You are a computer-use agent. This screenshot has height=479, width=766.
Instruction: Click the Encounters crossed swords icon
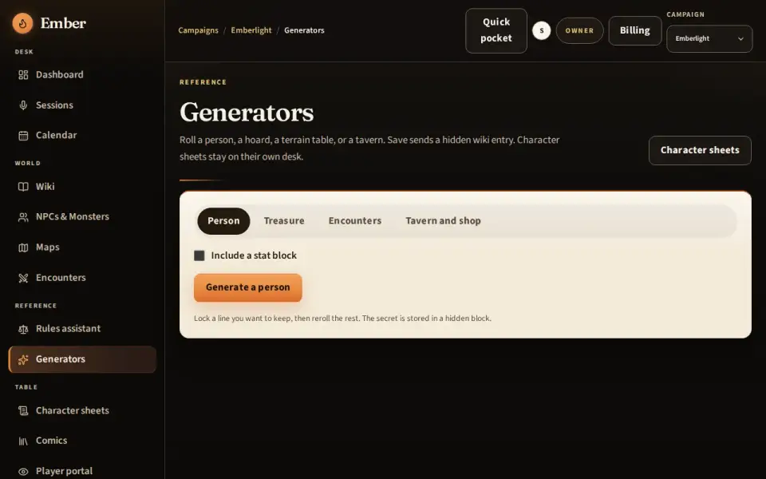click(x=23, y=278)
